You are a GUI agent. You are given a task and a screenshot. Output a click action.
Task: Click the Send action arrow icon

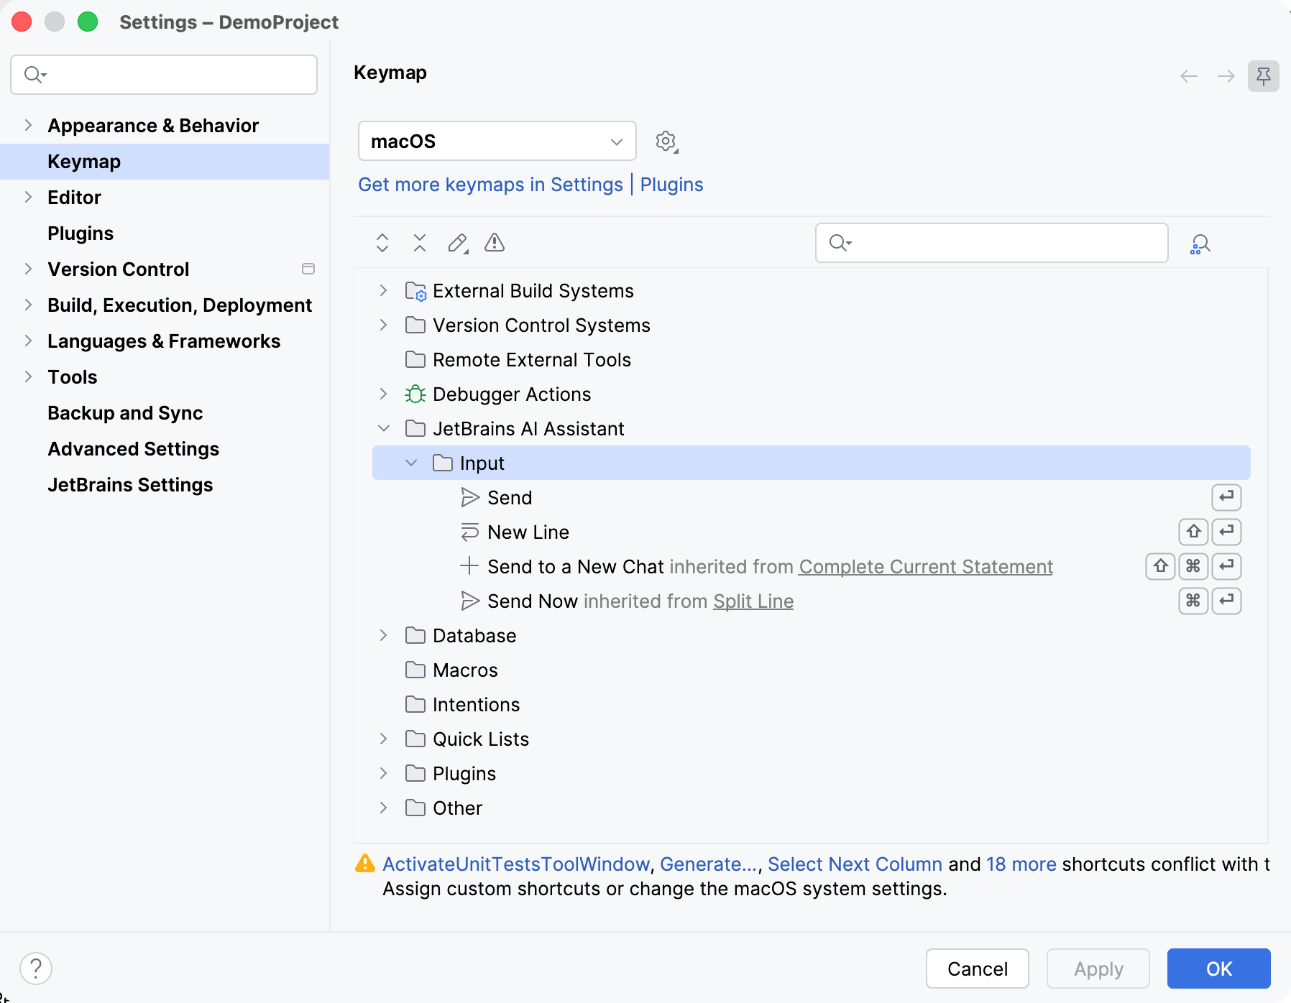470,498
